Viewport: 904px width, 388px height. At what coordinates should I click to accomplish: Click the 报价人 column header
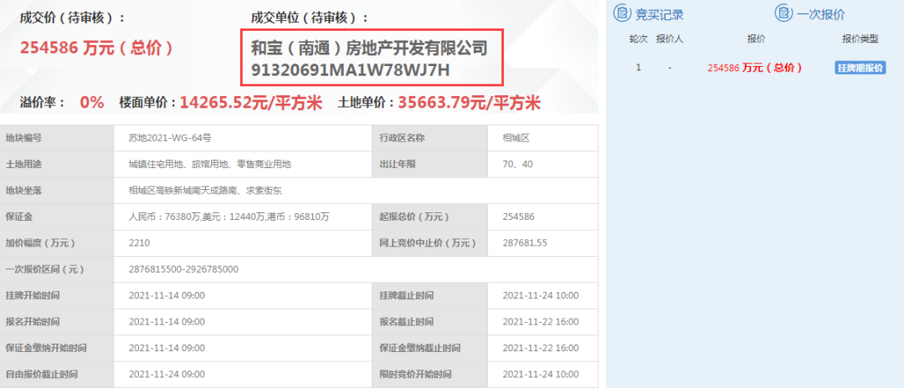pyautogui.click(x=670, y=39)
